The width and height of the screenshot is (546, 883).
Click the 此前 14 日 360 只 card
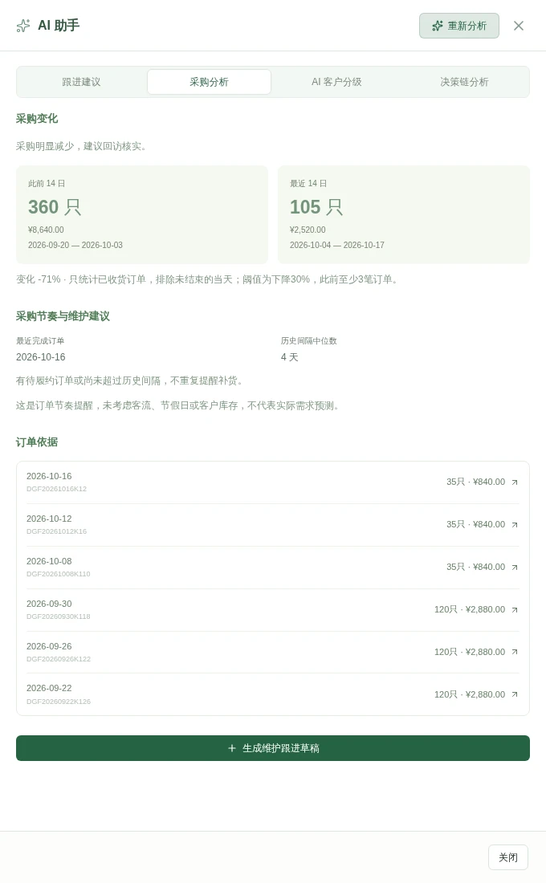click(x=142, y=214)
